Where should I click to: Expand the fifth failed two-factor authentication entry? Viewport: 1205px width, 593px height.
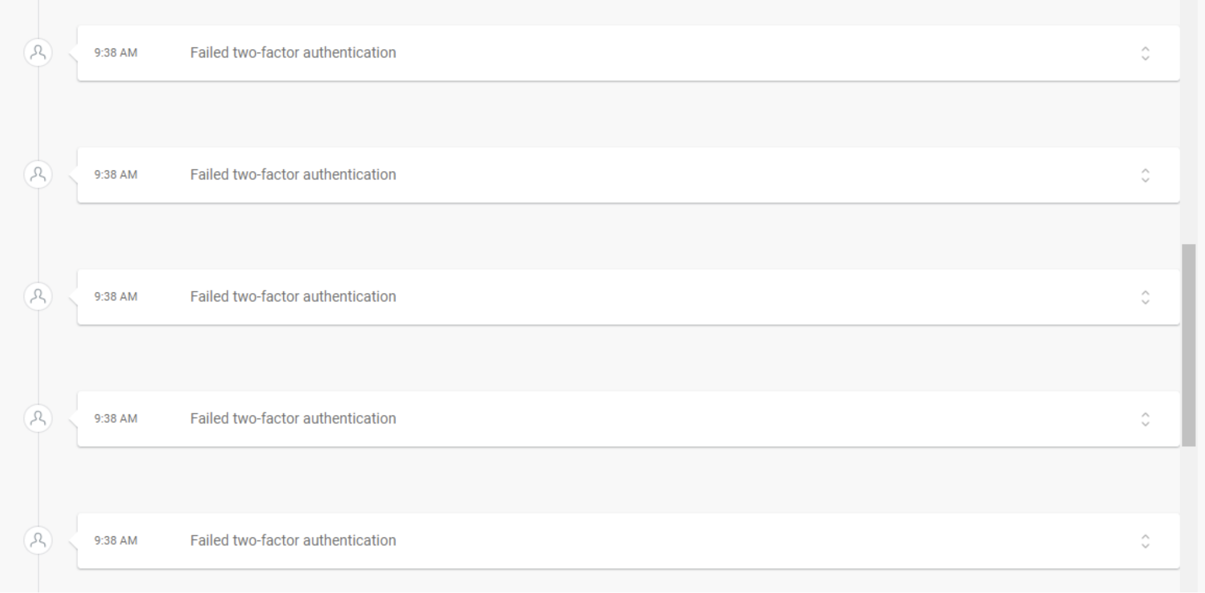click(x=1145, y=541)
